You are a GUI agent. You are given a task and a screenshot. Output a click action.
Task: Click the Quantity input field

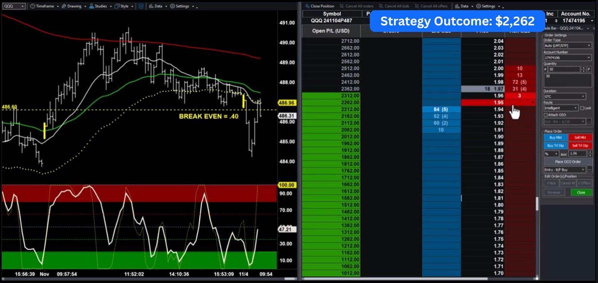click(x=563, y=69)
